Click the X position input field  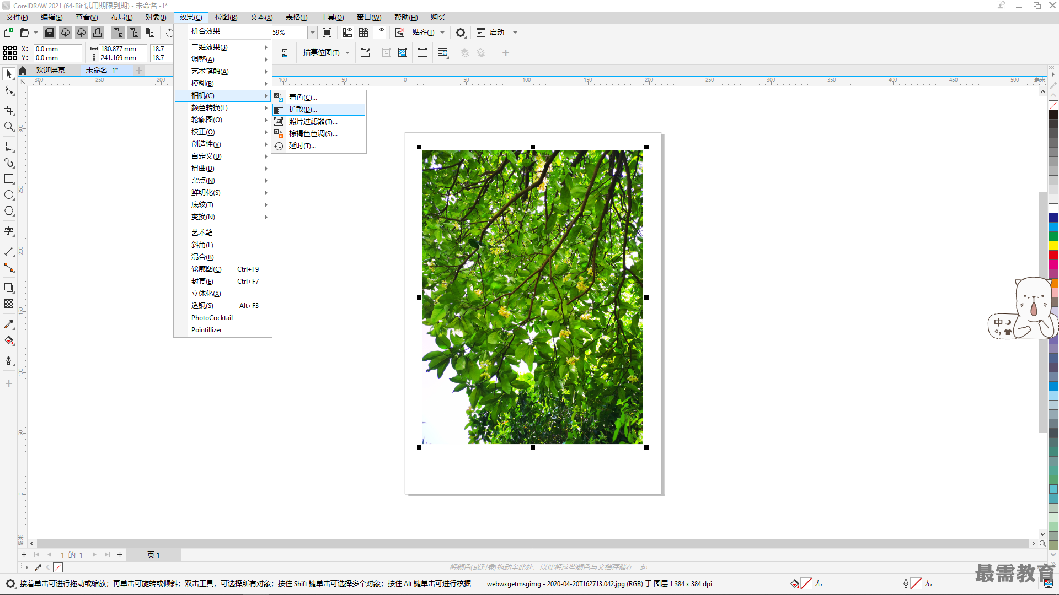[x=57, y=48]
